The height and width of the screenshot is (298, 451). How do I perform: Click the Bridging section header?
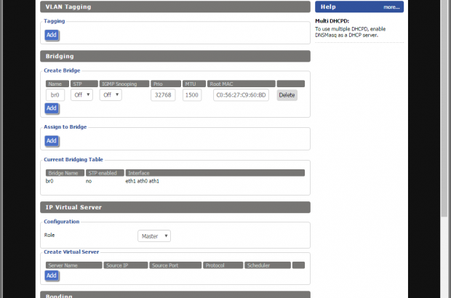pos(175,56)
